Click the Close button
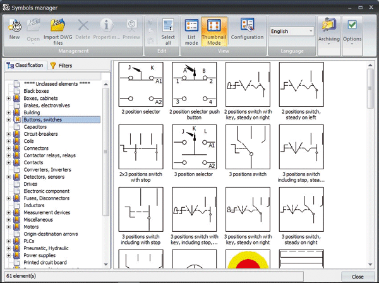379x283 pixels. (358, 277)
